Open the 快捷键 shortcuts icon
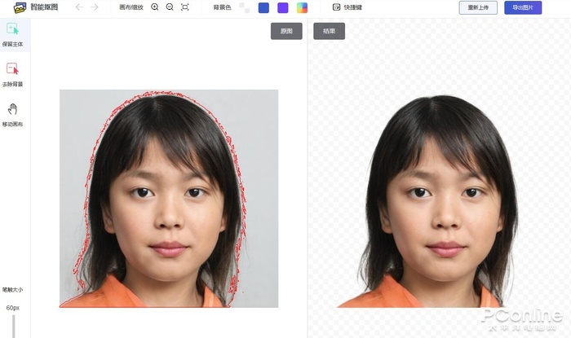 click(336, 7)
